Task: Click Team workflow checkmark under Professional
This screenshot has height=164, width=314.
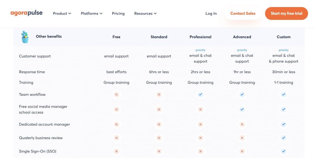Action: coord(200,94)
